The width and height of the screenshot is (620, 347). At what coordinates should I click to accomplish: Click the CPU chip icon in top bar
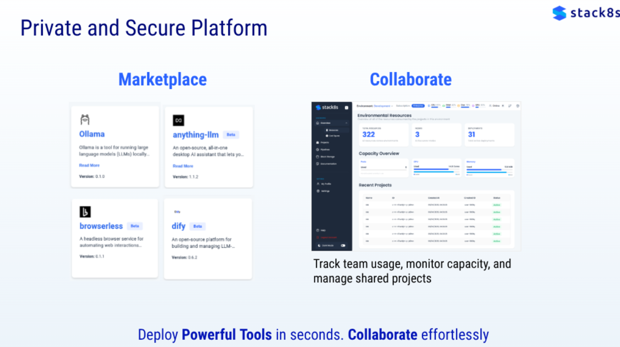tap(429, 106)
